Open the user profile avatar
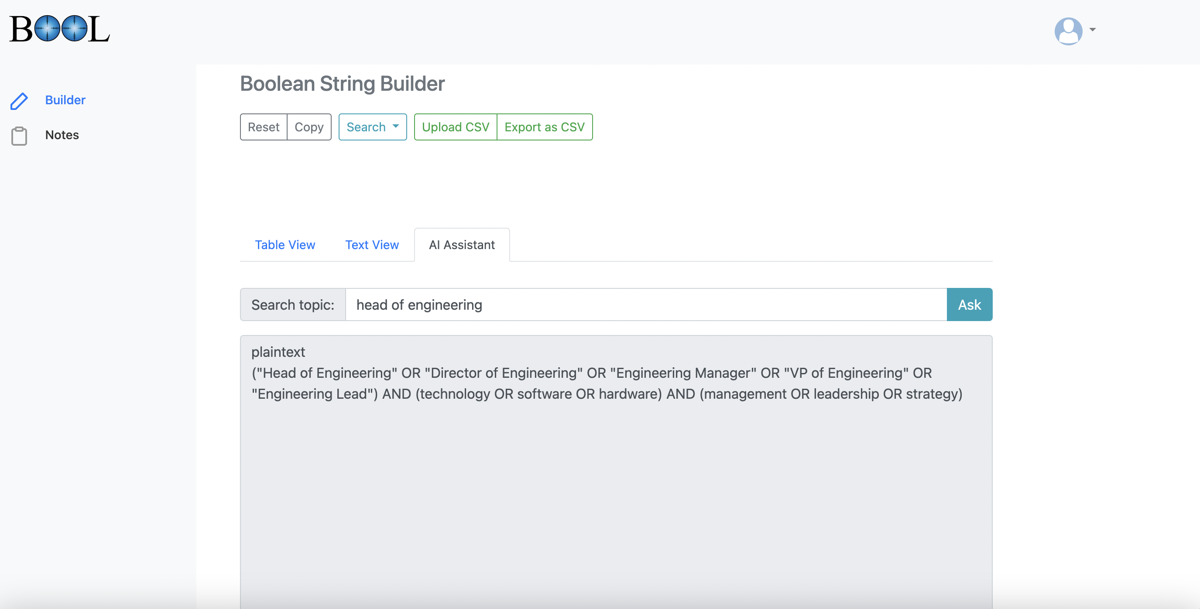Screen dimensions: 1200x609 [x=1068, y=31]
